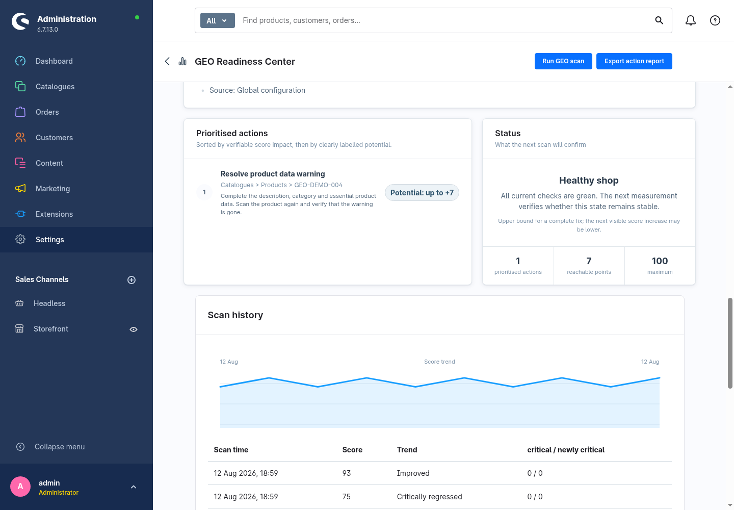Open the help question mark icon

(x=715, y=20)
